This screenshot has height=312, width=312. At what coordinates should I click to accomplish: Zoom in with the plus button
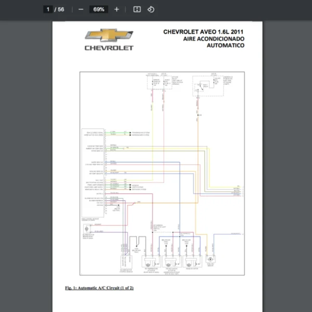(x=116, y=9)
